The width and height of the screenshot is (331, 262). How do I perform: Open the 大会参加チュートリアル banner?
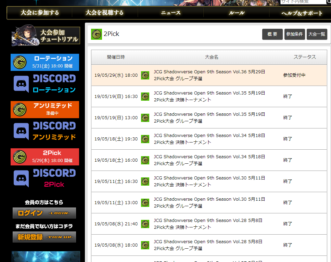point(46,36)
